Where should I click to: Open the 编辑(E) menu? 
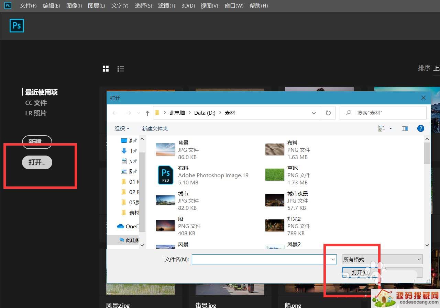click(51, 6)
